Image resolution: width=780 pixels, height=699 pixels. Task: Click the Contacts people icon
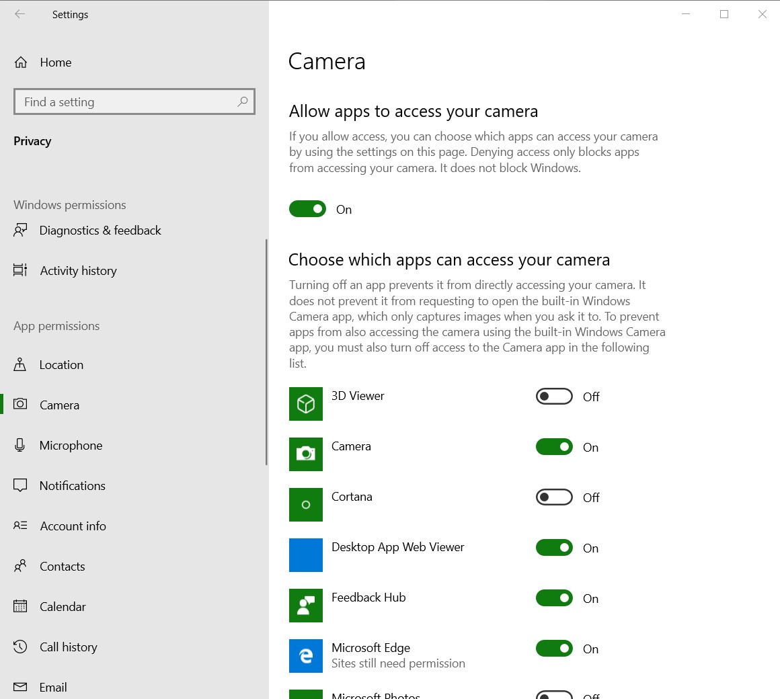(20, 566)
